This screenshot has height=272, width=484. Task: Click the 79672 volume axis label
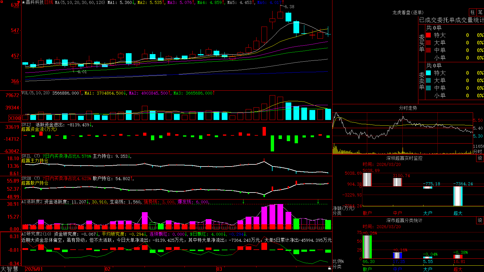click(x=12, y=95)
